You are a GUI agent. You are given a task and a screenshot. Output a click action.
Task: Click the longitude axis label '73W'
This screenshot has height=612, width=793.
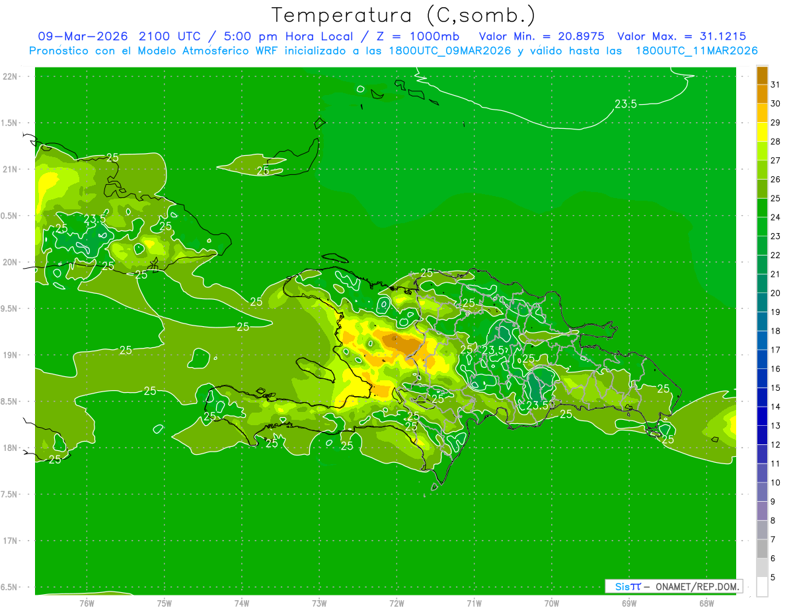point(319,603)
